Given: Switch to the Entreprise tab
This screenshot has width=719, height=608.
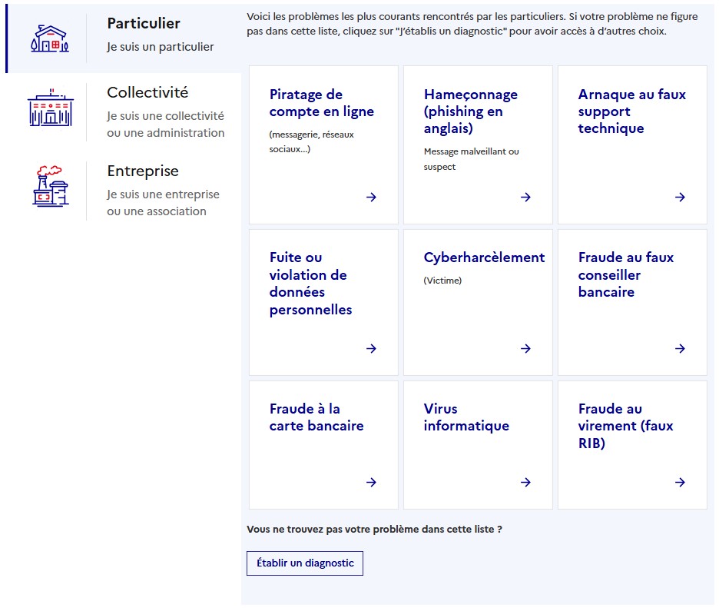Looking at the screenshot, I should coord(143,171).
